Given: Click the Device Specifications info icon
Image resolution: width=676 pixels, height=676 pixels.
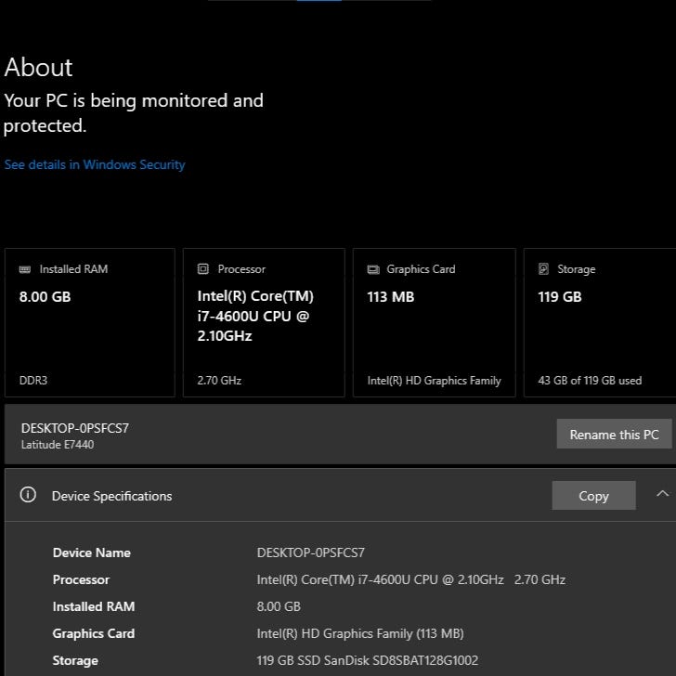Looking at the screenshot, I should (28, 495).
